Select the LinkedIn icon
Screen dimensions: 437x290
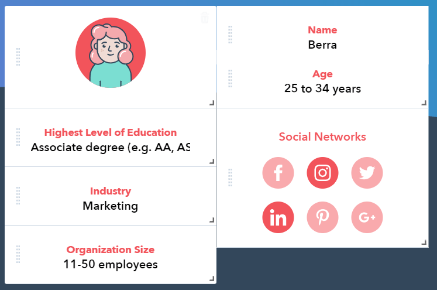tap(278, 217)
